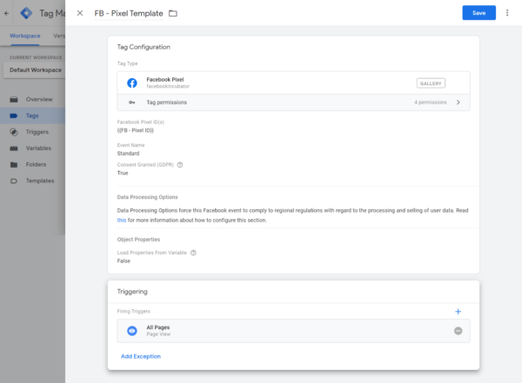This screenshot has height=383, width=522.
Task: Go to Overview in the sidebar
Action: pyautogui.click(x=33, y=99)
